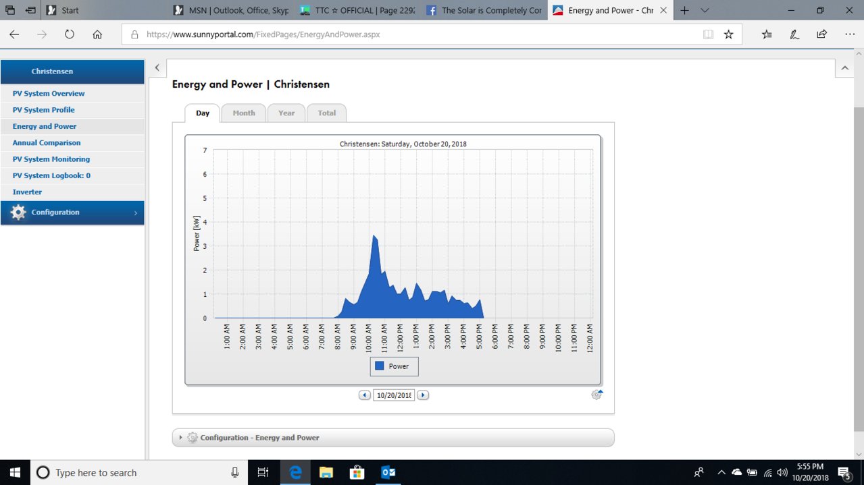864x485 pixels.
Task: Close the Energy and Power tab
Action: pyautogui.click(x=663, y=11)
